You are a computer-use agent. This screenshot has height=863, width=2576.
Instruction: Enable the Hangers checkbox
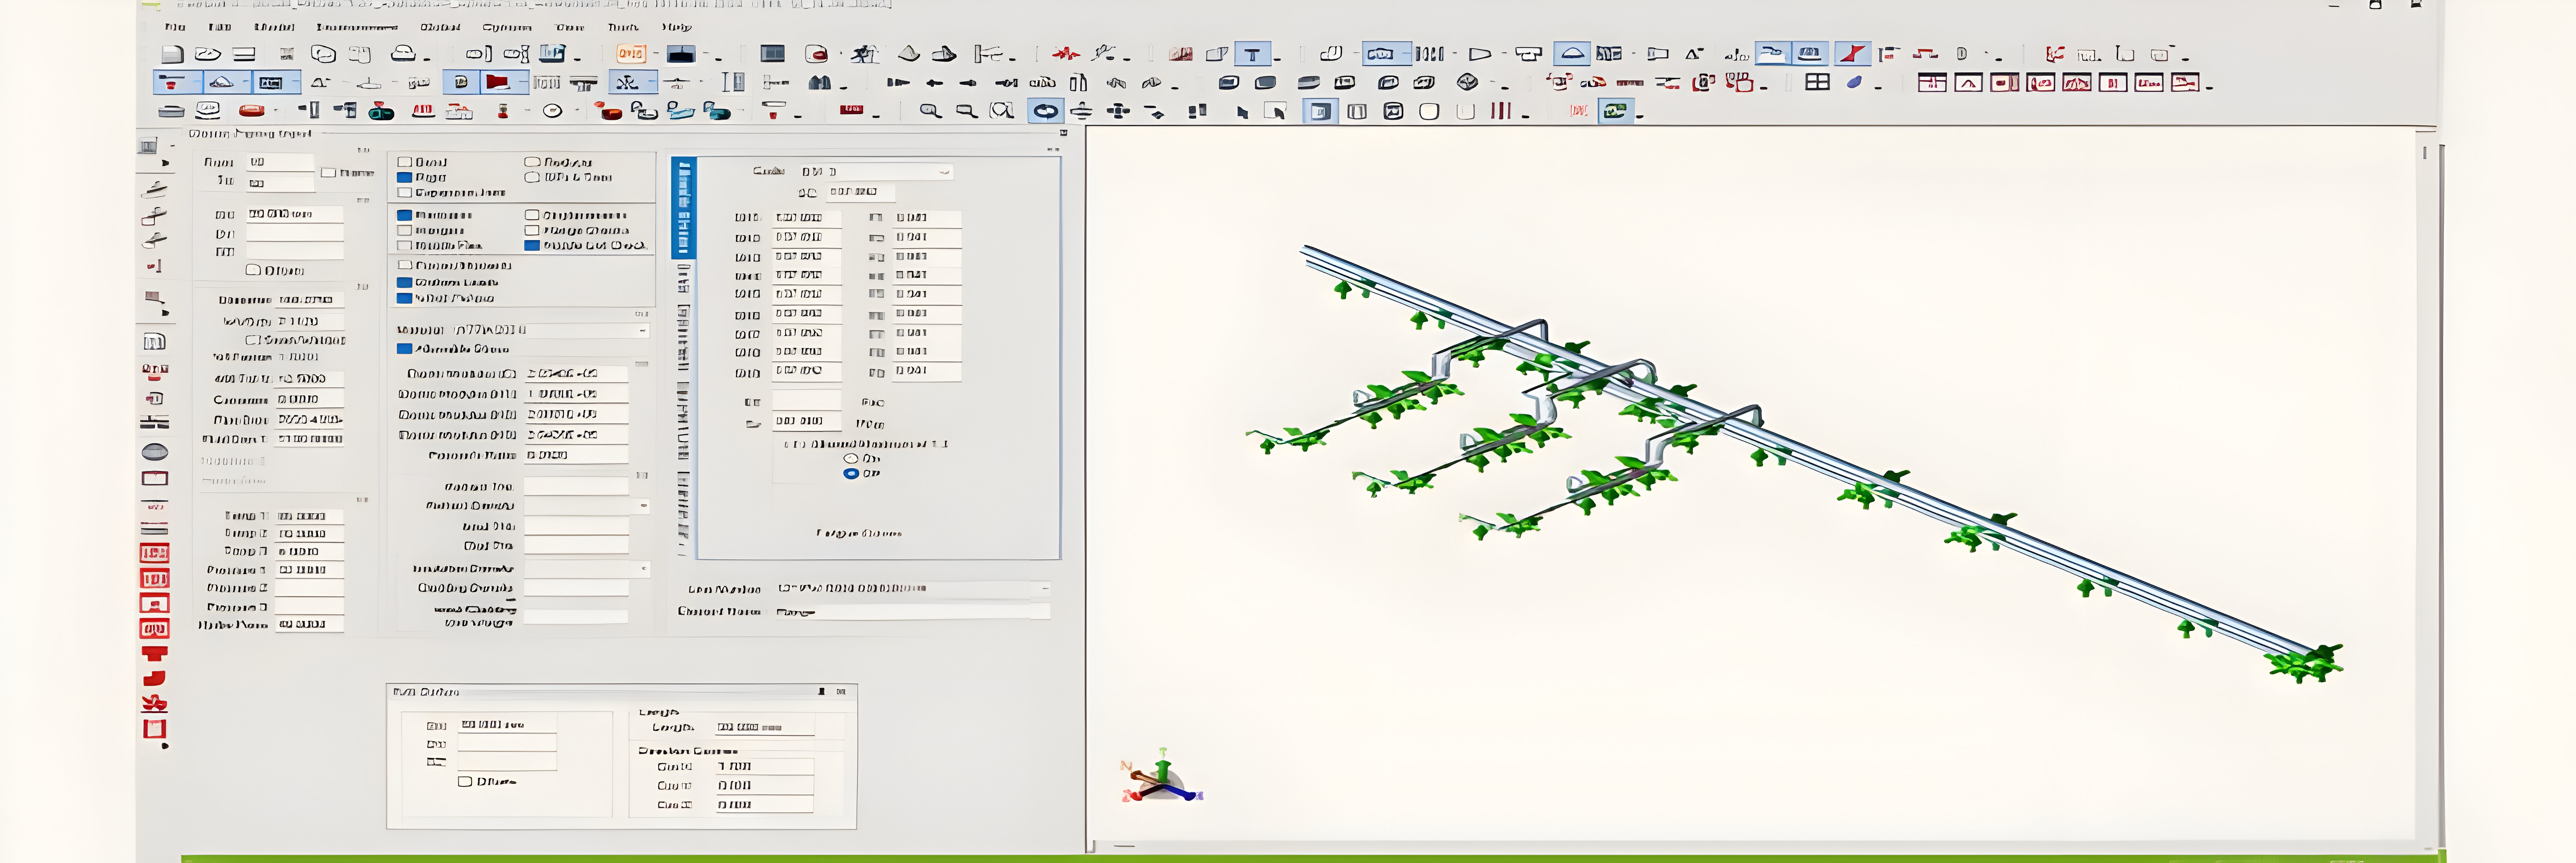pos(405,230)
